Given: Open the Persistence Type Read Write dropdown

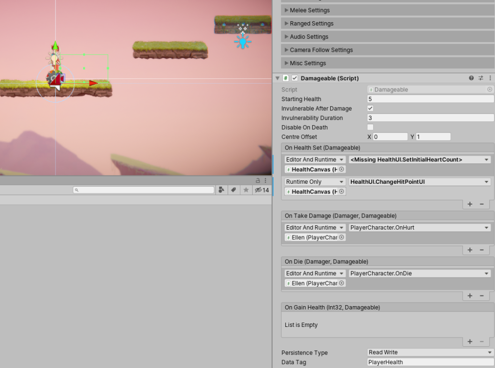Looking at the screenshot, I should 430,353.
